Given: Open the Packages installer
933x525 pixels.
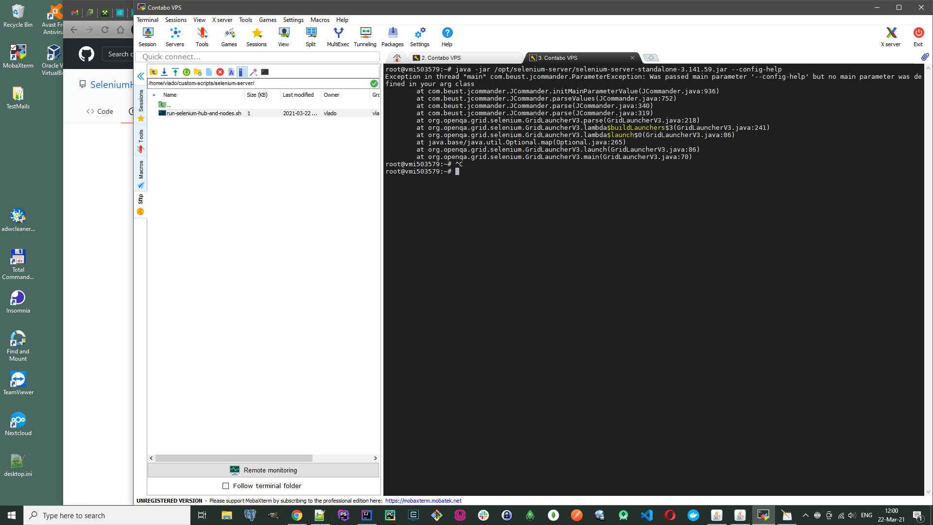Looking at the screenshot, I should tap(392, 36).
